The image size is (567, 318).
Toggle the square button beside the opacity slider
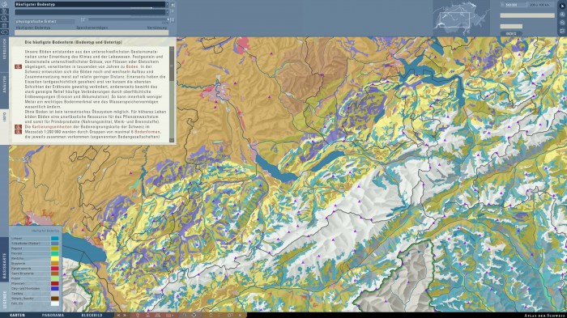173,20
